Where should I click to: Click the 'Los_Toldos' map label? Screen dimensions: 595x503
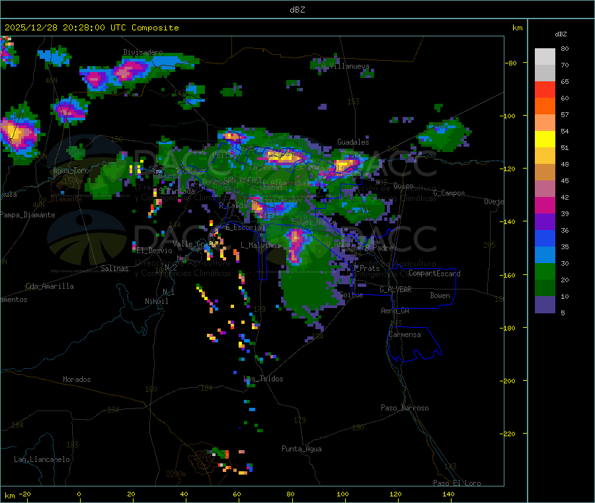263,379
